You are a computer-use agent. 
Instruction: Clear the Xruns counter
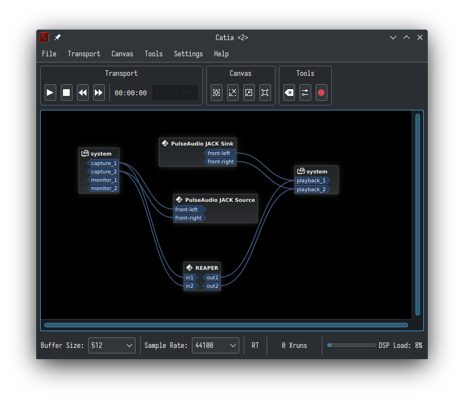pyautogui.click(x=289, y=93)
